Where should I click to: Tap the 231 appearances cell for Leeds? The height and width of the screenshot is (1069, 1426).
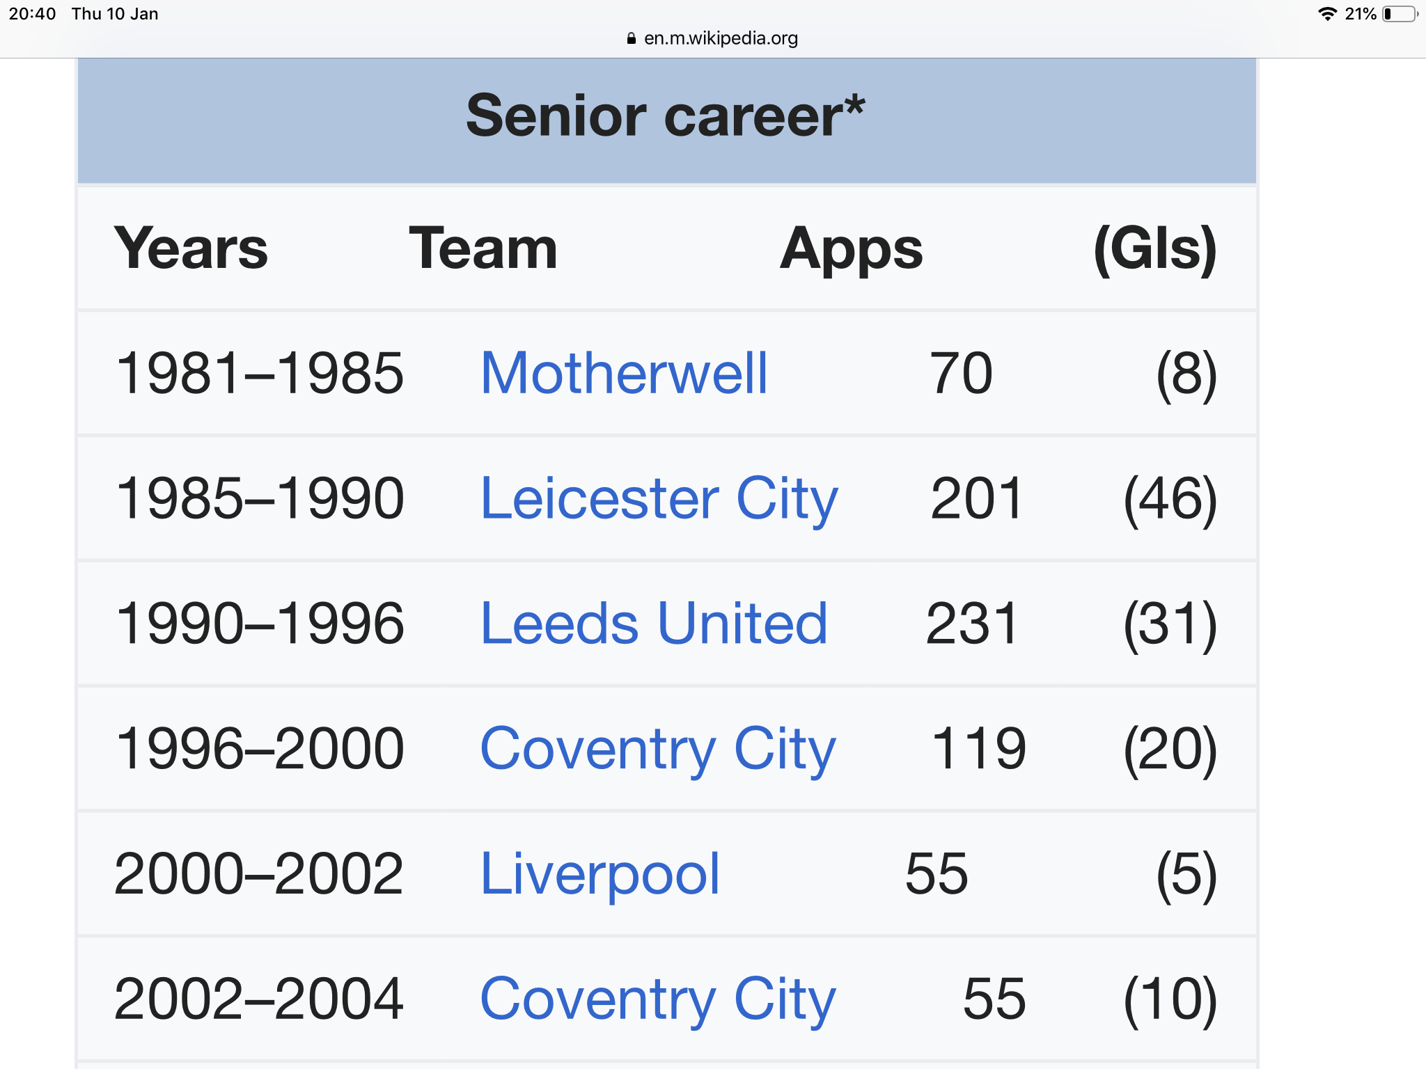[972, 624]
